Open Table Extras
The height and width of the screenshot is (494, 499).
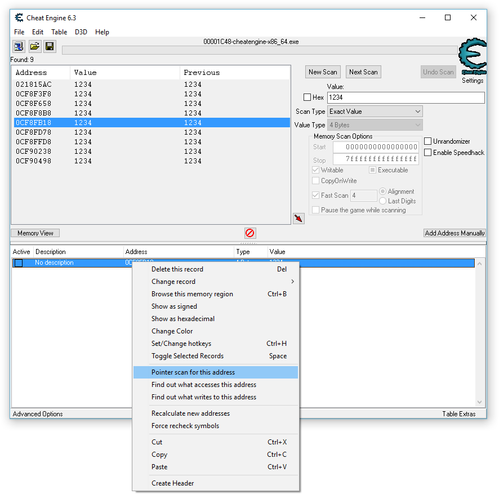point(458,414)
